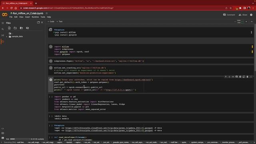Open the Edit menu

point(16,17)
